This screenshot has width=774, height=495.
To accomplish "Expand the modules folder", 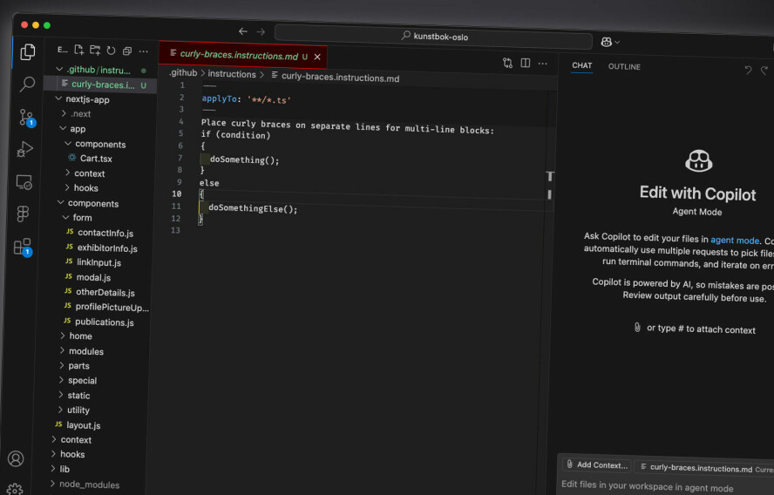I will point(86,351).
